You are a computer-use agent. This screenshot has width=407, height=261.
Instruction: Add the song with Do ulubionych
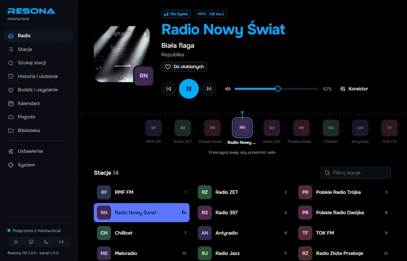coord(184,67)
